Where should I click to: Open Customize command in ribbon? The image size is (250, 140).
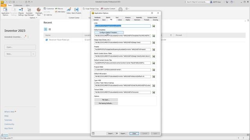pyautogui.click(x=49, y=9)
